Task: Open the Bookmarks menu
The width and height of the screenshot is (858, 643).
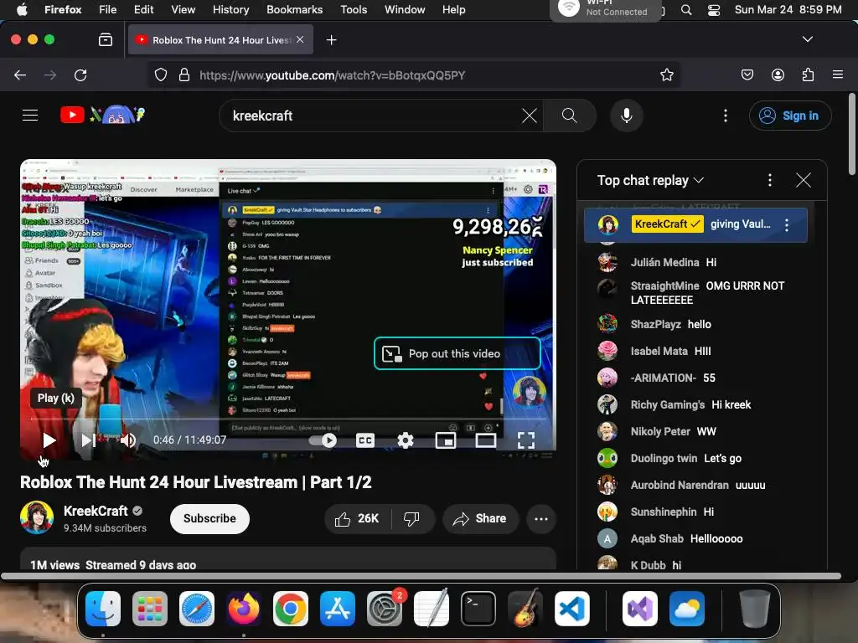Action: (294, 9)
